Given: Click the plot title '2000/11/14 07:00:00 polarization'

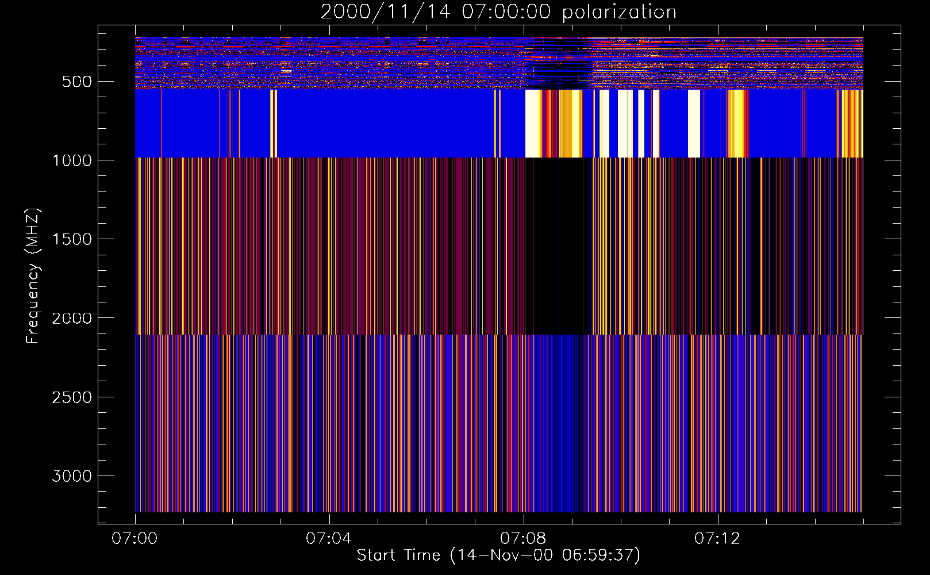Looking at the screenshot, I should (498, 11).
